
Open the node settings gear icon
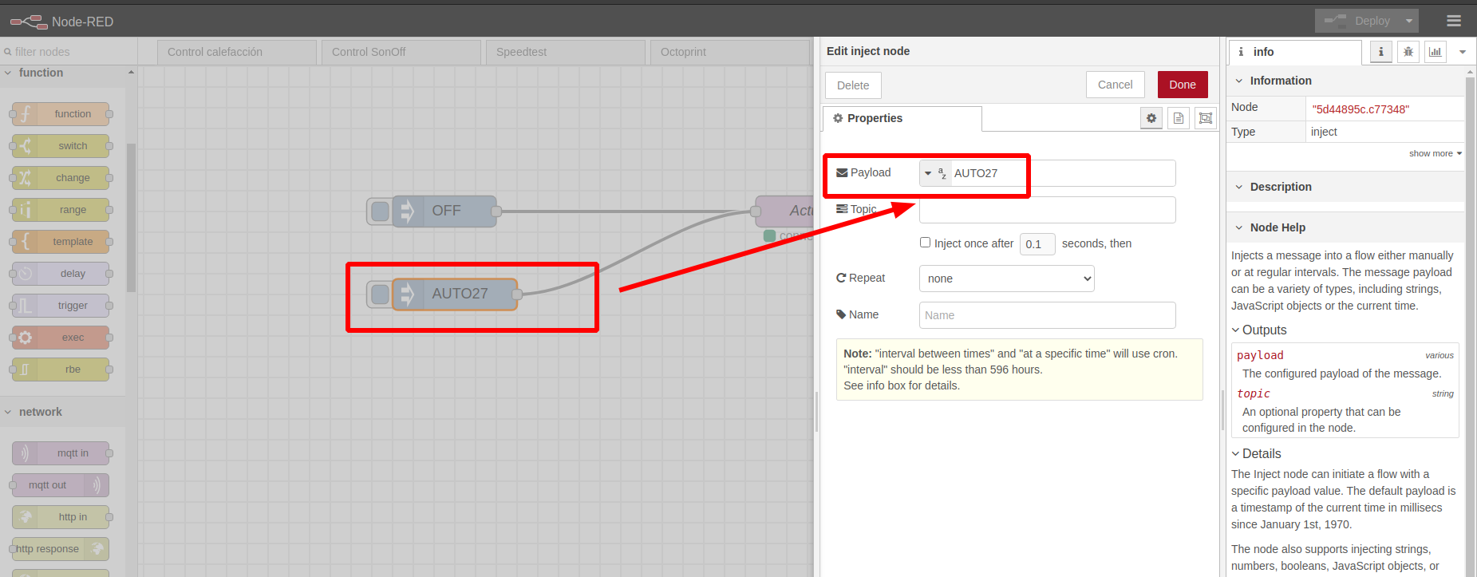click(x=1151, y=118)
